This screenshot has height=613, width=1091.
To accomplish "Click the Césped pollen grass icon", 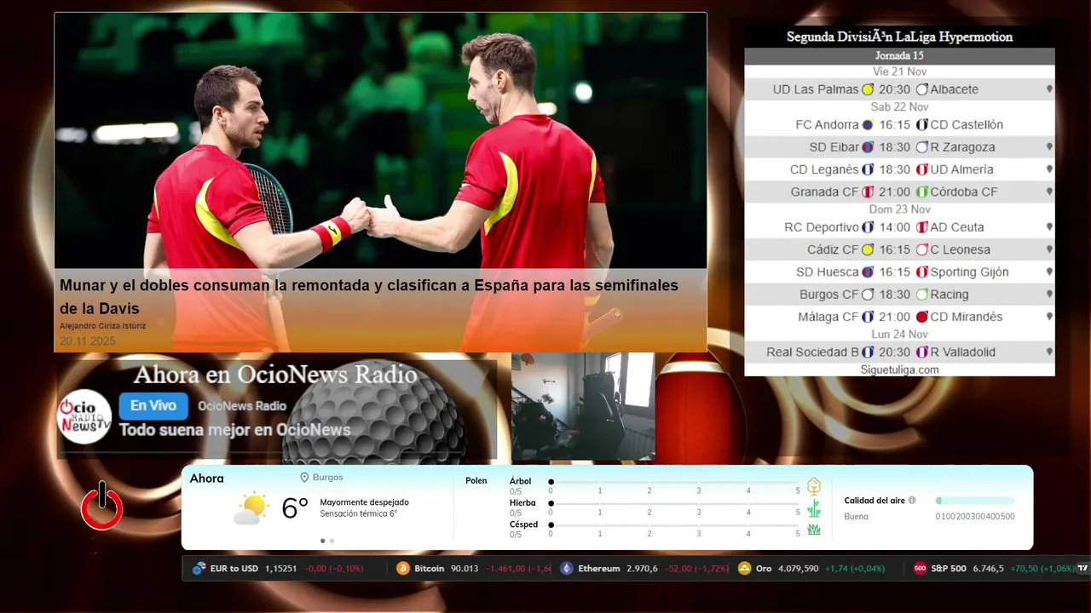I will coord(814,530).
